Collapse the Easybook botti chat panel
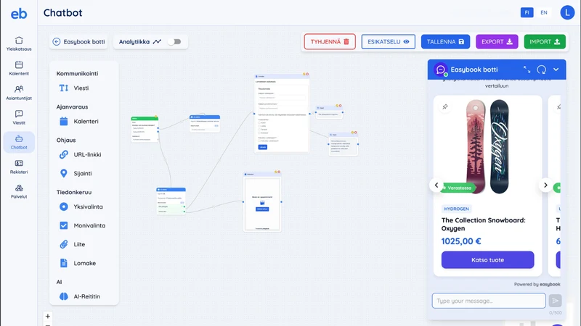The height and width of the screenshot is (326, 581). coord(556,70)
